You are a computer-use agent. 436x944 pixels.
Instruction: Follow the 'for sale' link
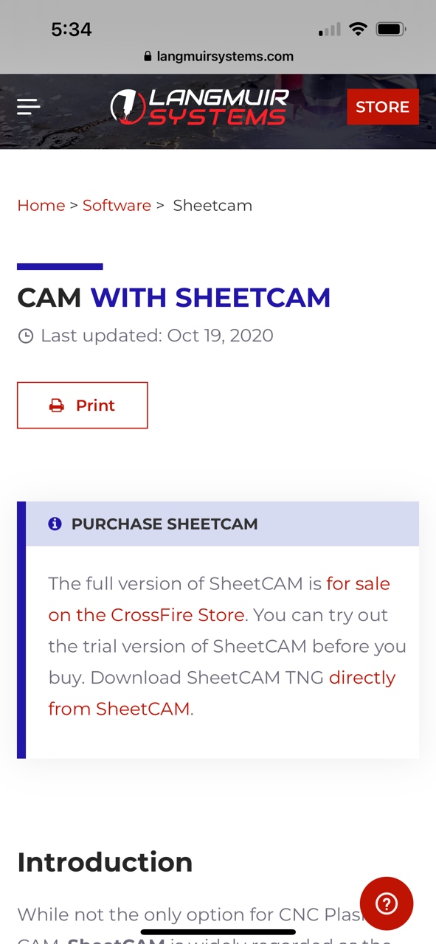tap(359, 583)
